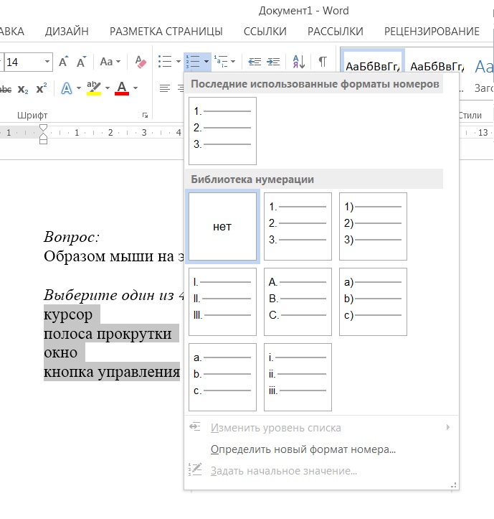The width and height of the screenshot is (494, 519).
Task: Apply the text effects outlined A icon
Action: (x=67, y=88)
